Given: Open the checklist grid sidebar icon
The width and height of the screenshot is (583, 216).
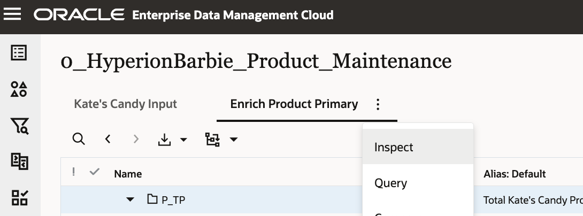Looking at the screenshot, I should pos(19,198).
